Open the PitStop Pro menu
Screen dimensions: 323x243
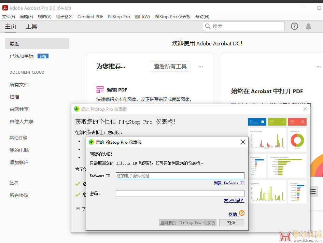pyautogui.click(x=119, y=16)
